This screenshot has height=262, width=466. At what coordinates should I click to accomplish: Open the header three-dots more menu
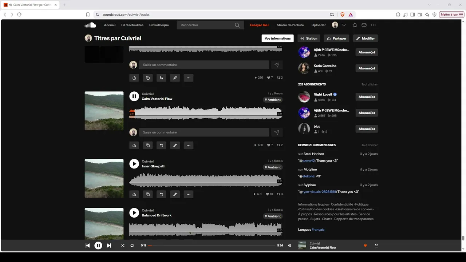(373, 25)
